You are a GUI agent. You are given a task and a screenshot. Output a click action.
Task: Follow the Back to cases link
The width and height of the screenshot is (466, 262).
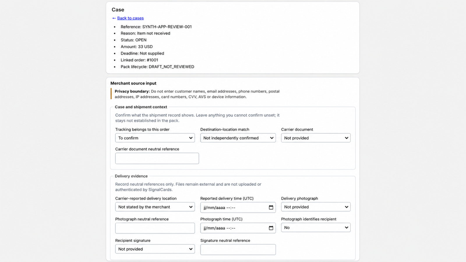(x=130, y=18)
